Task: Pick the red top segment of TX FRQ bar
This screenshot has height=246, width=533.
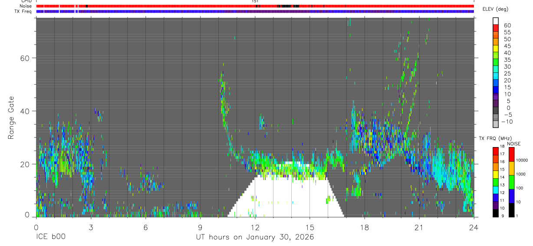Action: 496,151
